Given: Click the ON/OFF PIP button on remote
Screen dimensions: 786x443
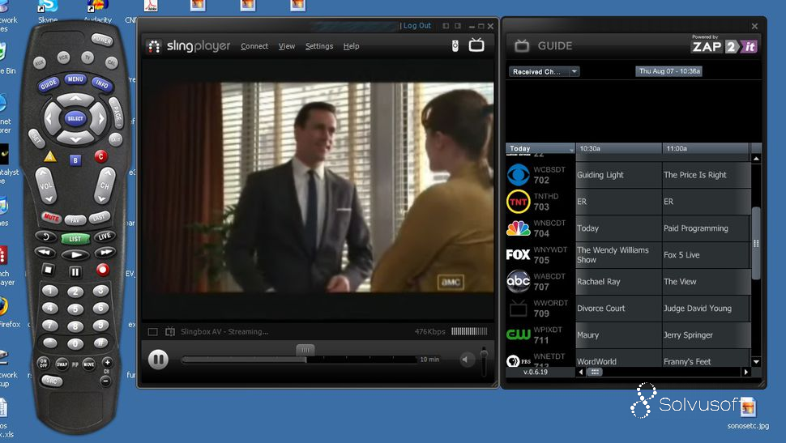Looking at the screenshot, I should pos(43,363).
